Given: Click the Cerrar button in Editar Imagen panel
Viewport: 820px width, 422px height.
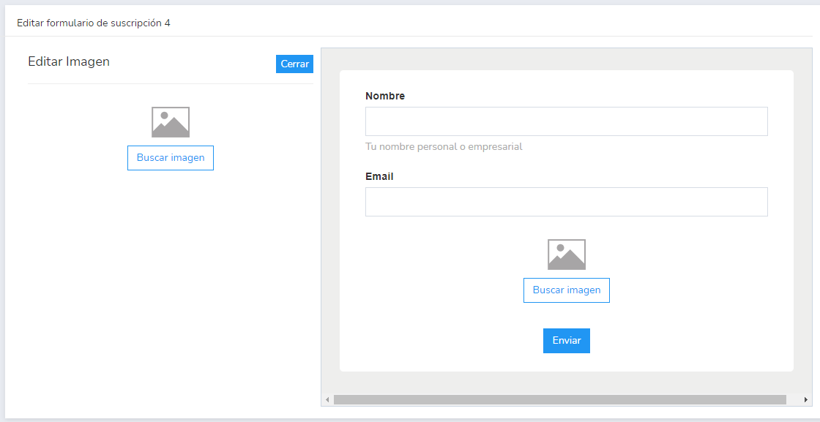Looking at the screenshot, I should click(294, 64).
